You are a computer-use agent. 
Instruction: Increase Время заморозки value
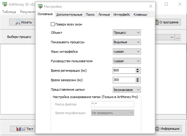tap(137, 79)
